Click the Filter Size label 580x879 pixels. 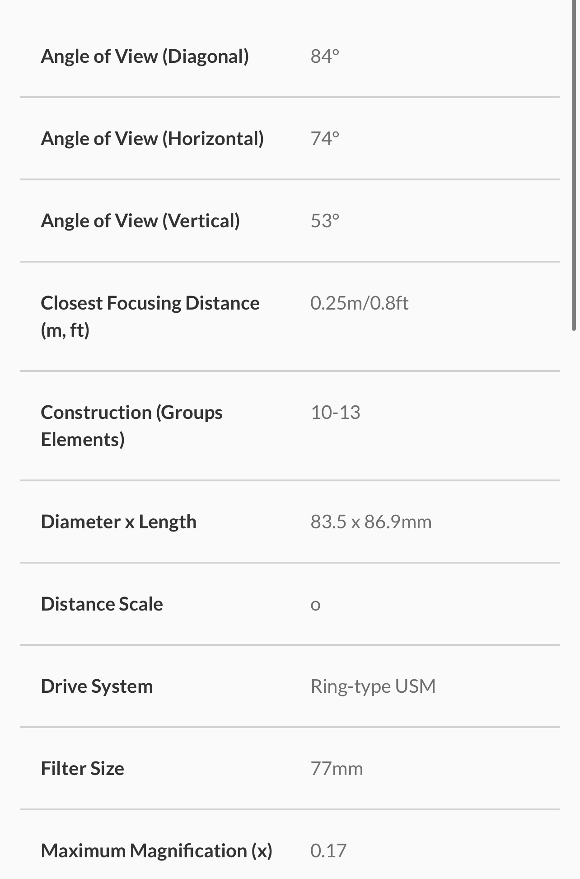click(82, 769)
